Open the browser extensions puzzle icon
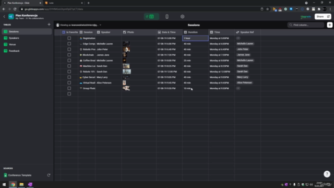The image size is (334, 188). click(x=319, y=9)
